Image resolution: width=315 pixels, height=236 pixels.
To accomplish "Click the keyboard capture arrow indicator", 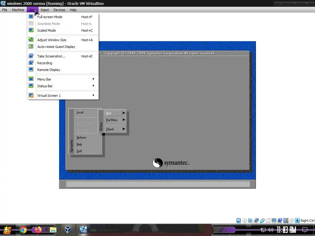I will pos(297,221).
